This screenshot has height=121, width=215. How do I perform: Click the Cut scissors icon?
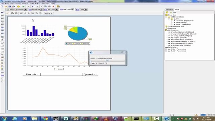[x=42, y=6]
